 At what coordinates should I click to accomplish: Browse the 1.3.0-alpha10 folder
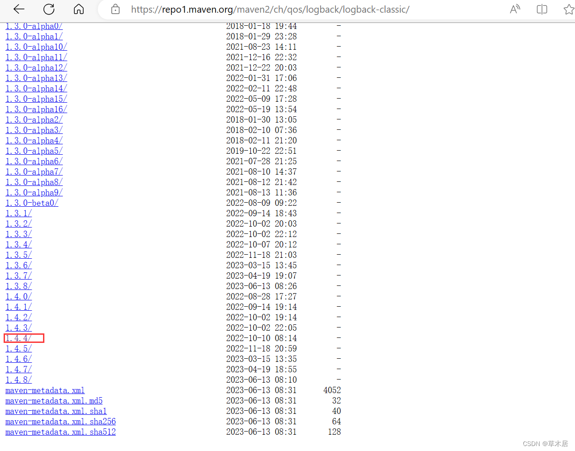point(36,47)
